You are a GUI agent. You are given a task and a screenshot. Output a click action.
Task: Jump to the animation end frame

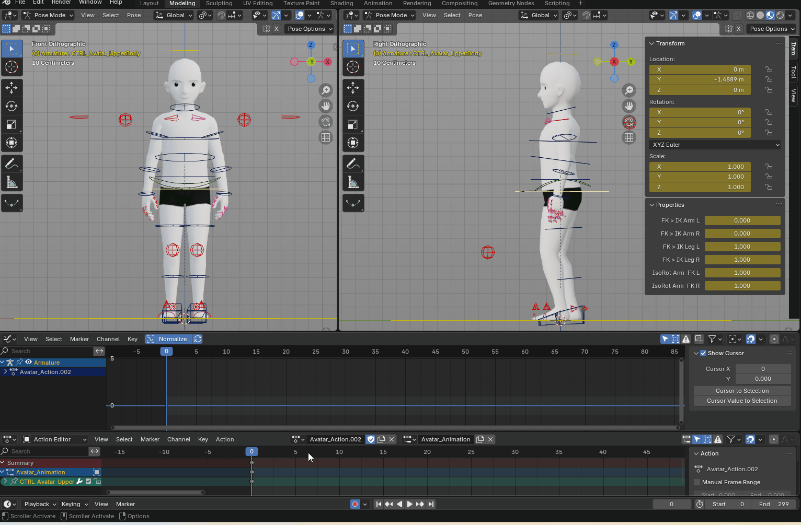[431, 504]
